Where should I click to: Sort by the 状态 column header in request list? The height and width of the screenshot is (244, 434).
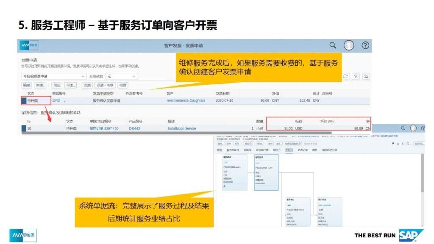(31, 94)
